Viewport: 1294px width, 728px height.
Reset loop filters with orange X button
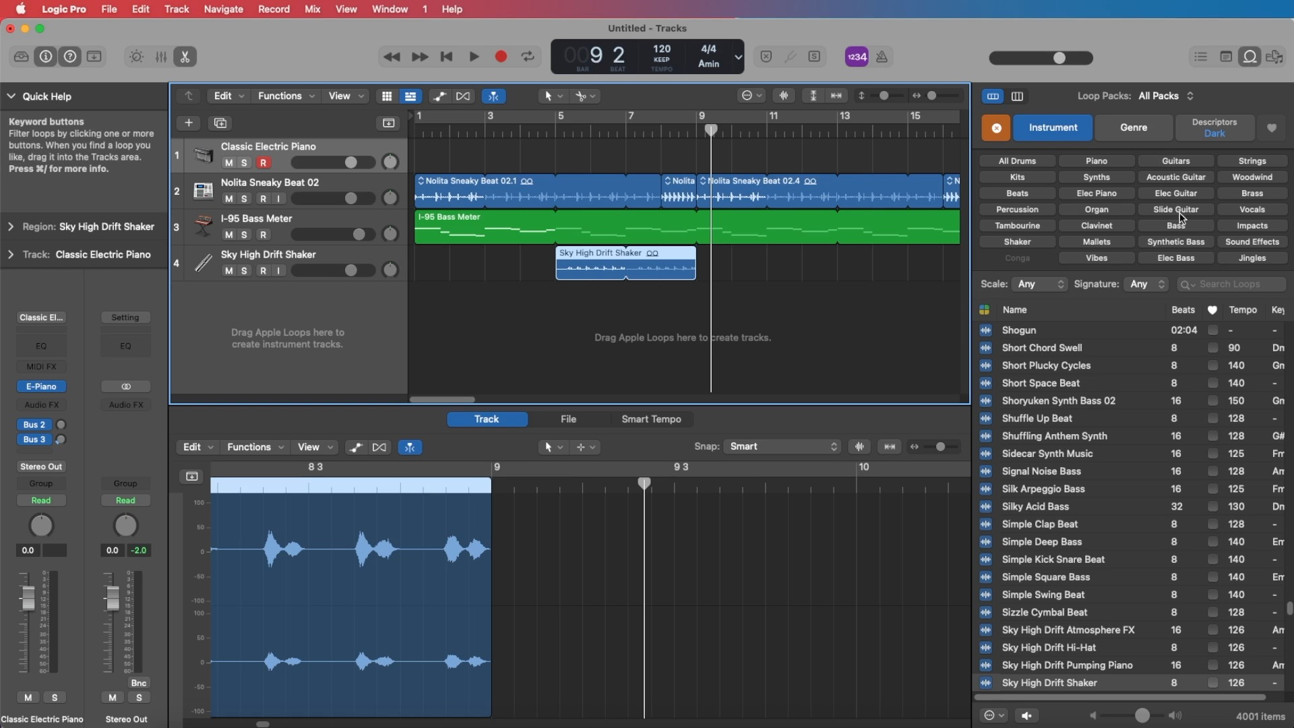click(x=996, y=127)
